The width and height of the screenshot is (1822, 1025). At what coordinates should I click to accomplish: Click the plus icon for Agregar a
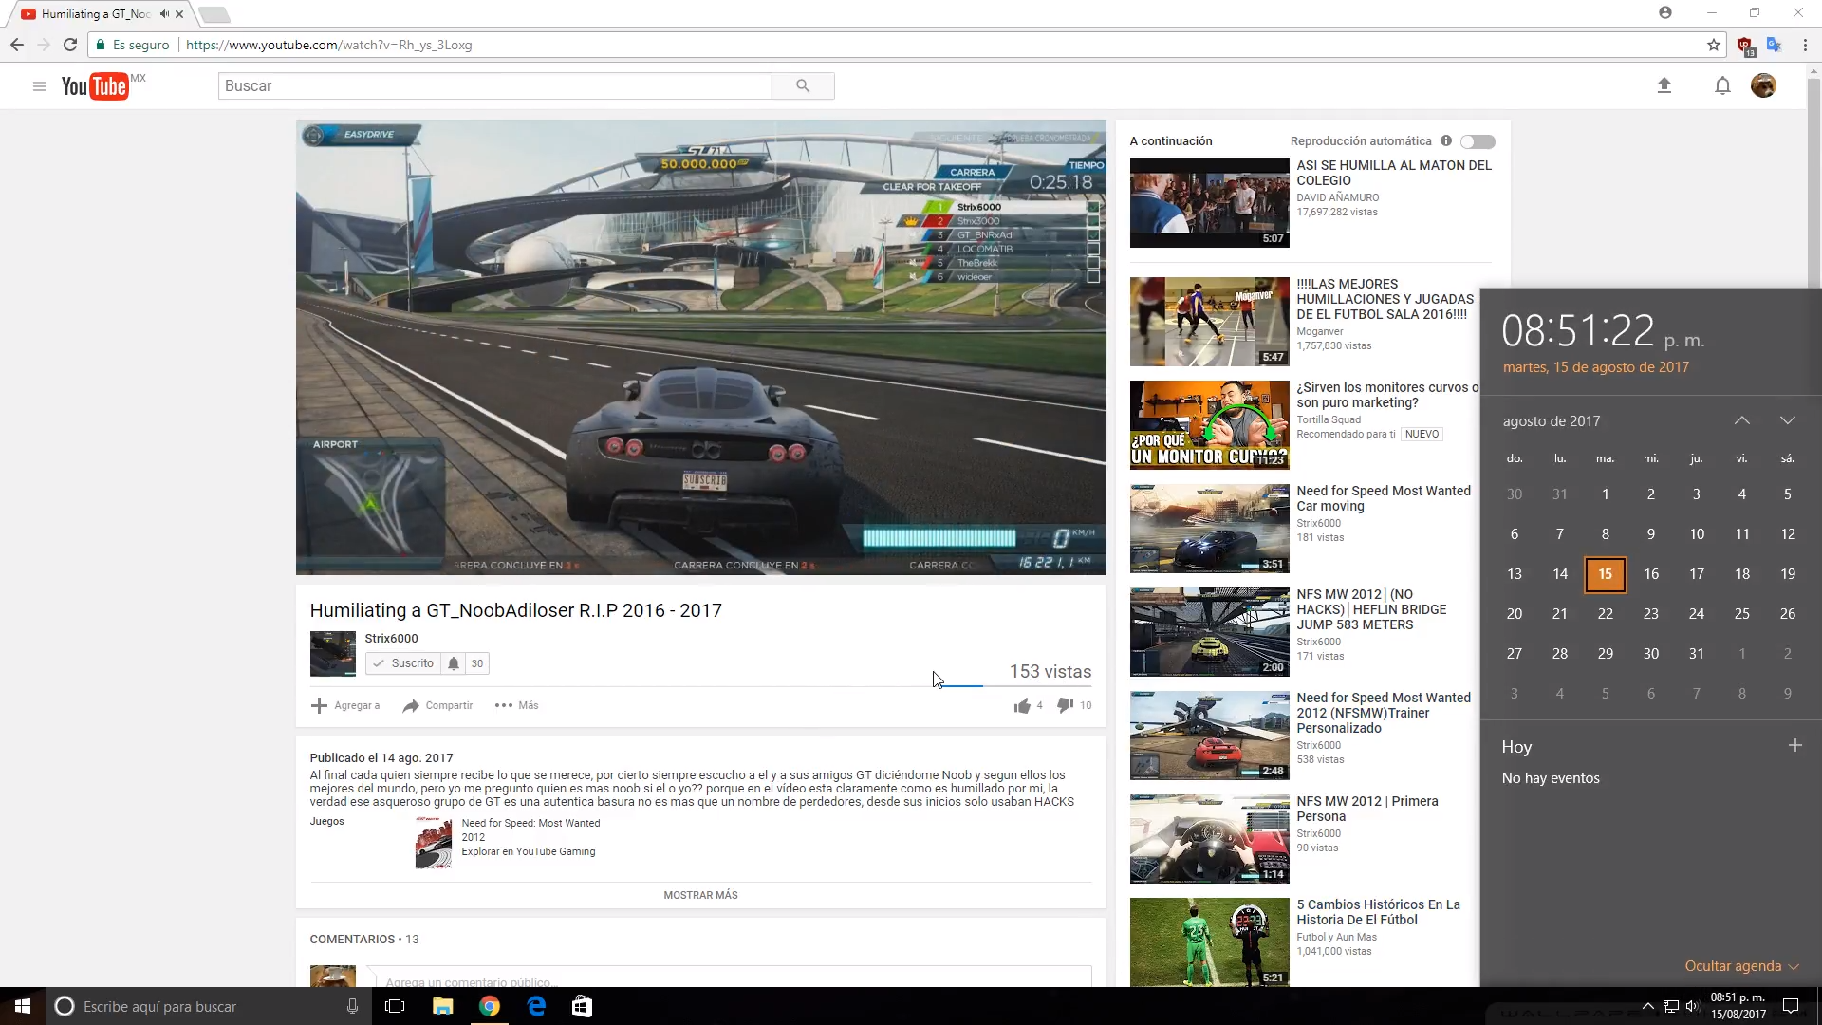[319, 705]
